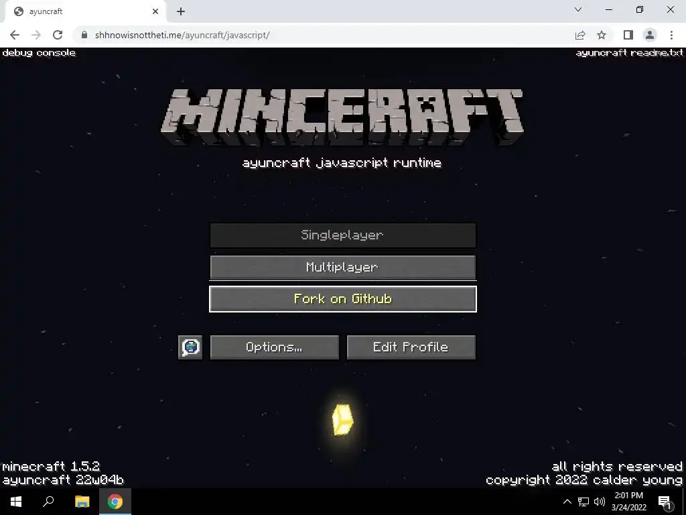This screenshot has width=686, height=515.
Task: Open File Explorer from taskbar
Action: click(x=82, y=502)
